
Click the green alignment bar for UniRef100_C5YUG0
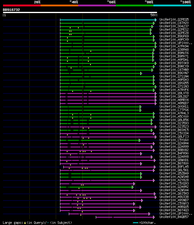point(100,140)
